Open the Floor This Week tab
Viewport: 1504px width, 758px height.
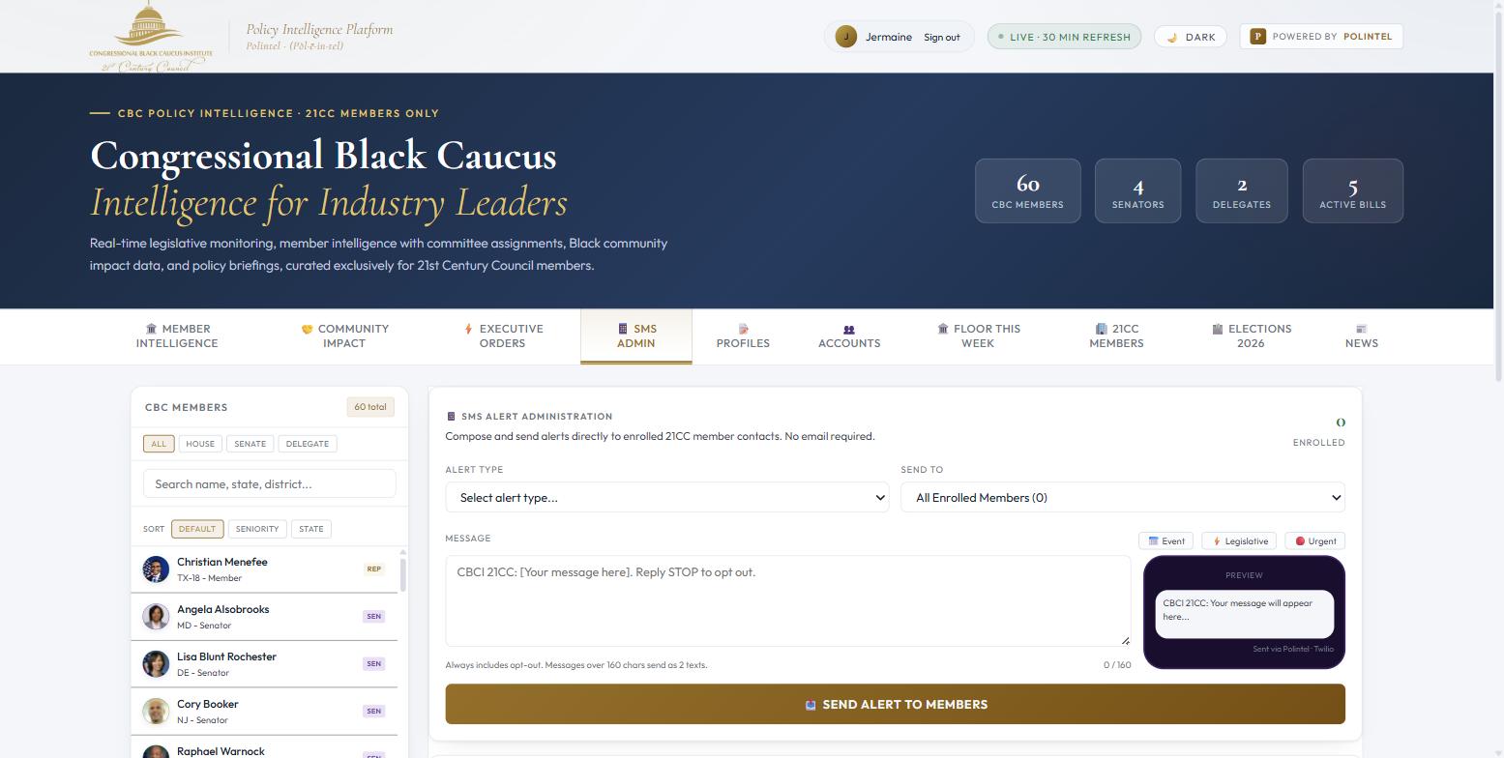pyautogui.click(x=978, y=336)
